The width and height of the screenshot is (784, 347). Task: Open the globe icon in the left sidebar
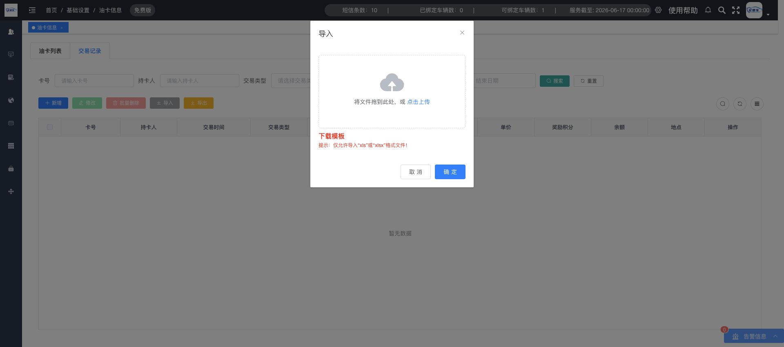coord(11,100)
